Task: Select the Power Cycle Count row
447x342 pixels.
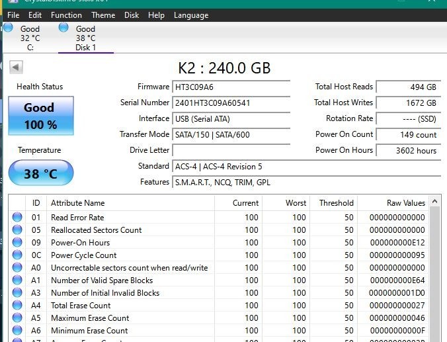Action: point(218,255)
